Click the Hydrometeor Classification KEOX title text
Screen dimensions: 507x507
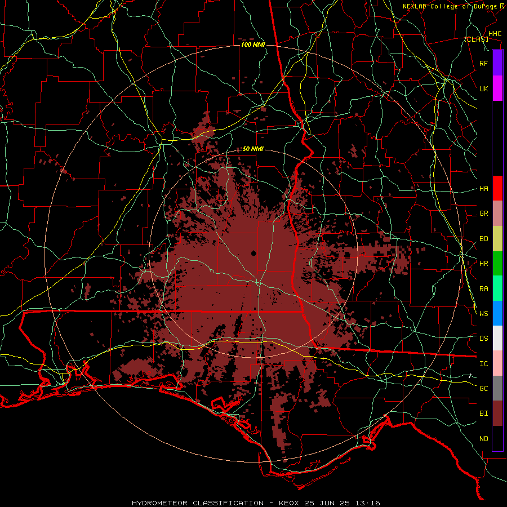(x=256, y=503)
